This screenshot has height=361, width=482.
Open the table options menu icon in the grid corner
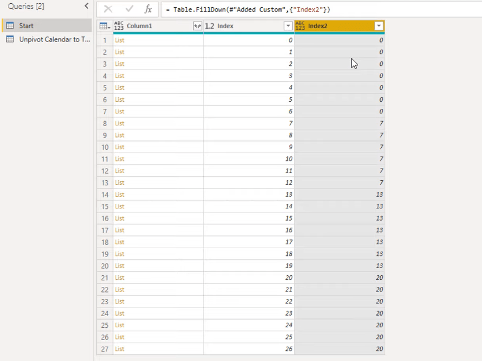(x=105, y=26)
